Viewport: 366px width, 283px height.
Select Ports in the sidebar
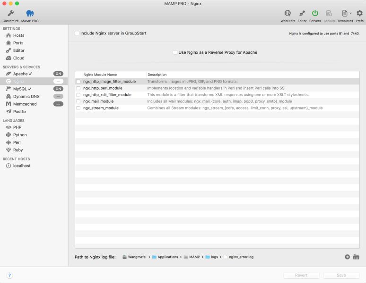[18, 43]
